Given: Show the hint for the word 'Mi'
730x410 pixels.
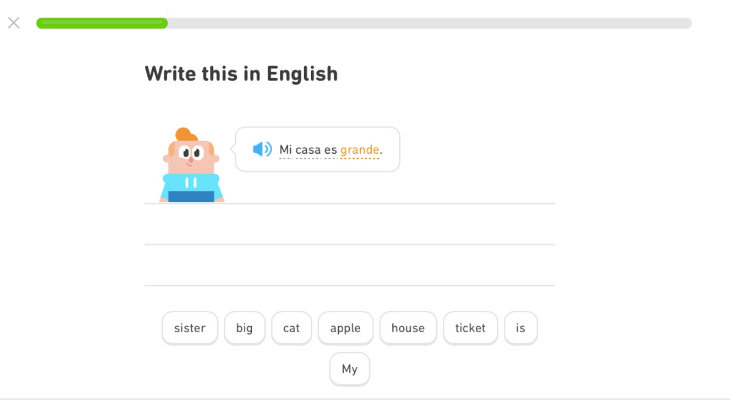Looking at the screenshot, I should point(285,149).
